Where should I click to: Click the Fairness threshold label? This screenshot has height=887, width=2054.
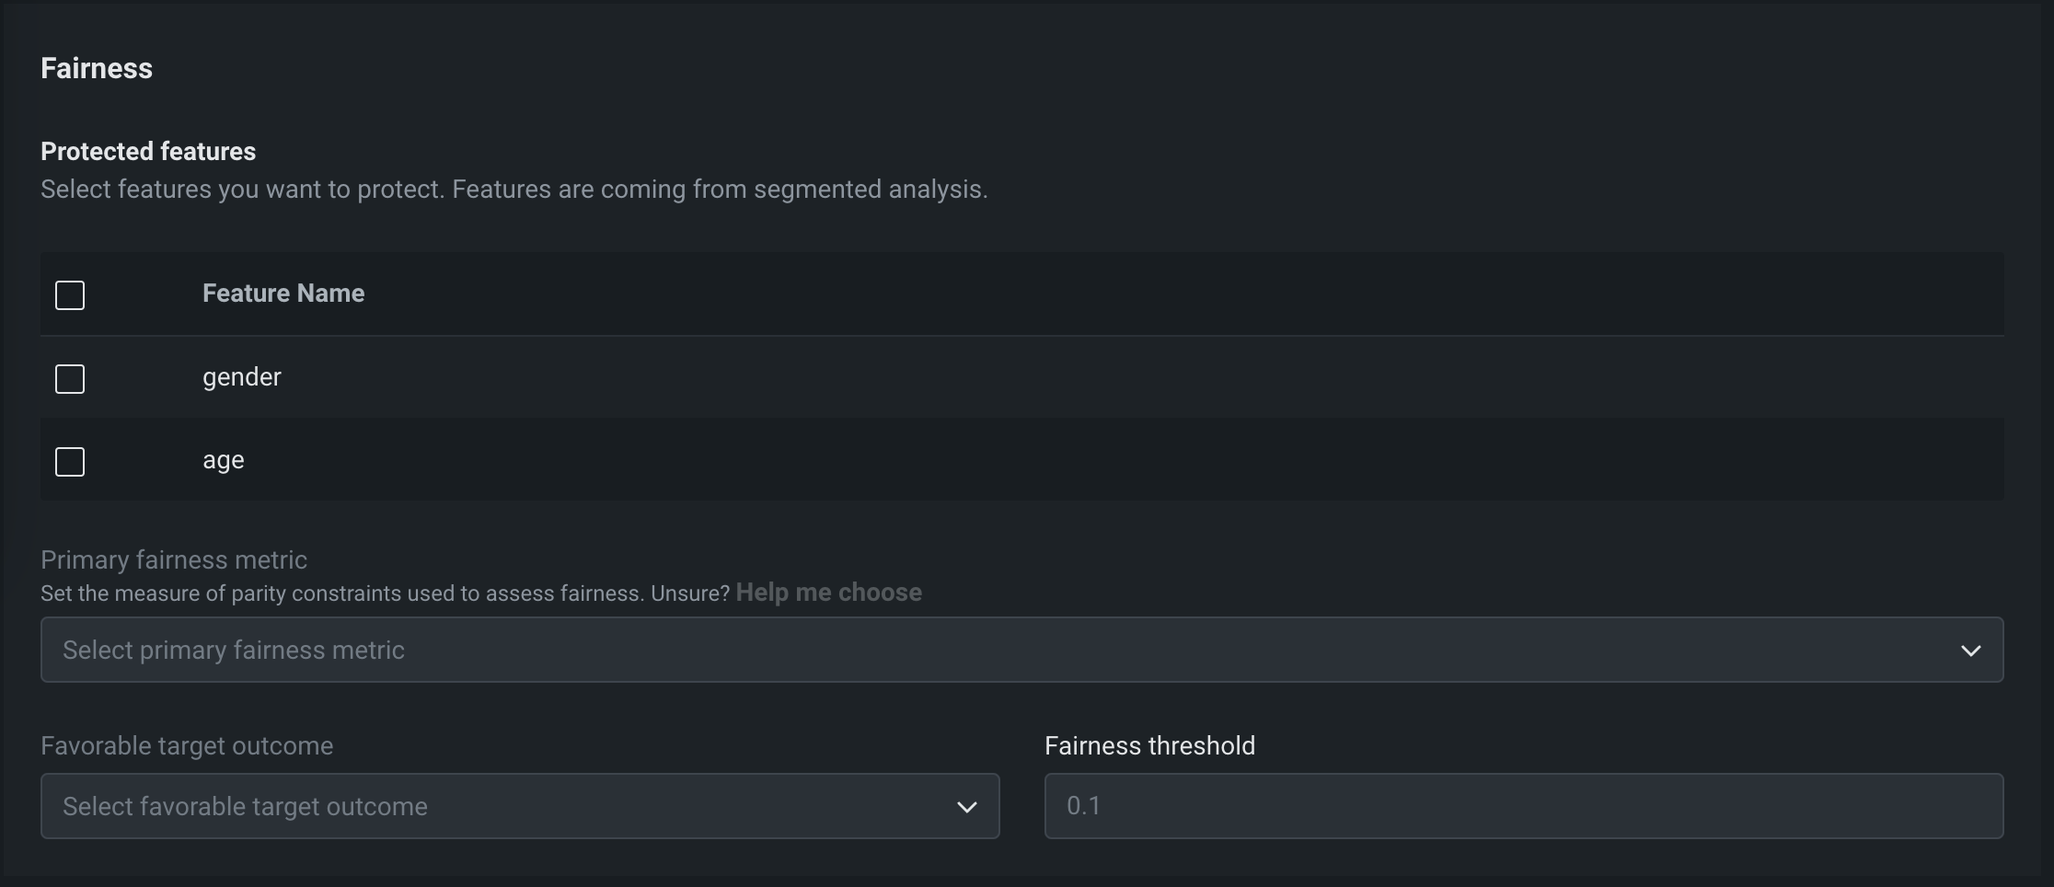click(1149, 745)
